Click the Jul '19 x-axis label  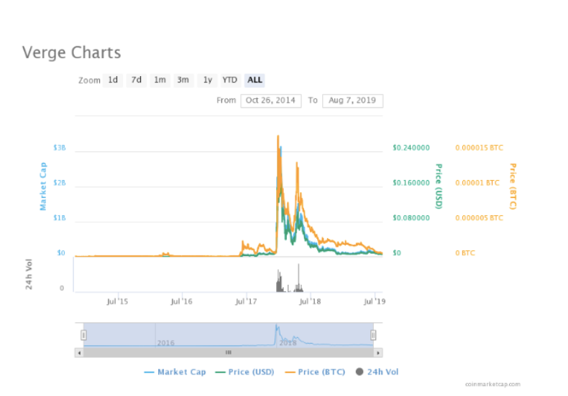(375, 301)
